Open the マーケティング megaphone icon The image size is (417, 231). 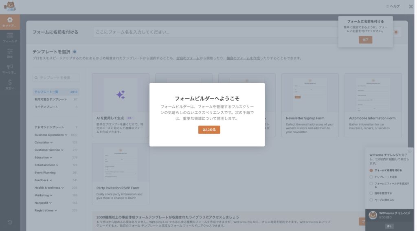pyautogui.click(x=10, y=67)
